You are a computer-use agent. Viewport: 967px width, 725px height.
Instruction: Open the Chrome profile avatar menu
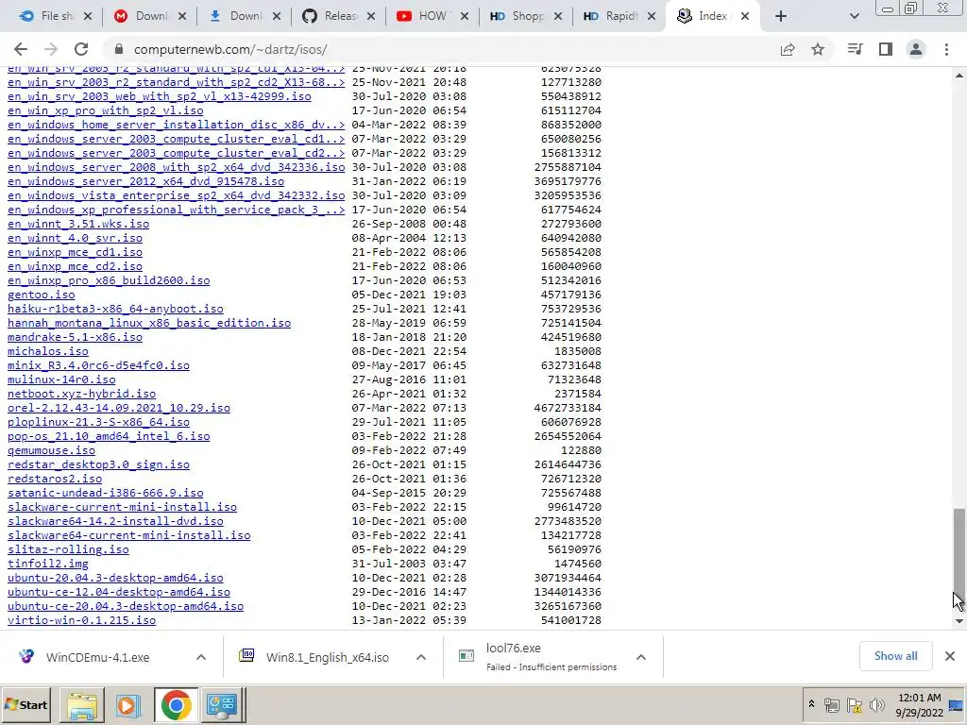tap(916, 49)
